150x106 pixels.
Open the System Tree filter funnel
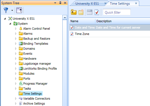pyautogui.click(x=6, y=10)
